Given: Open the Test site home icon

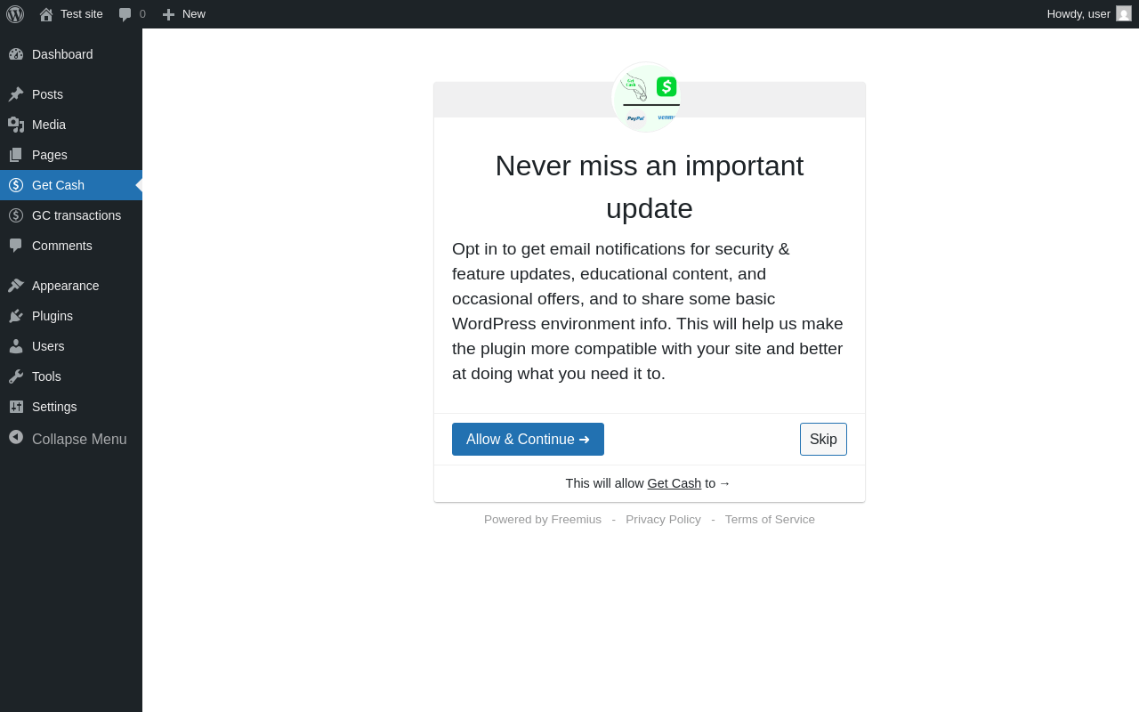Looking at the screenshot, I should point(46,14).
